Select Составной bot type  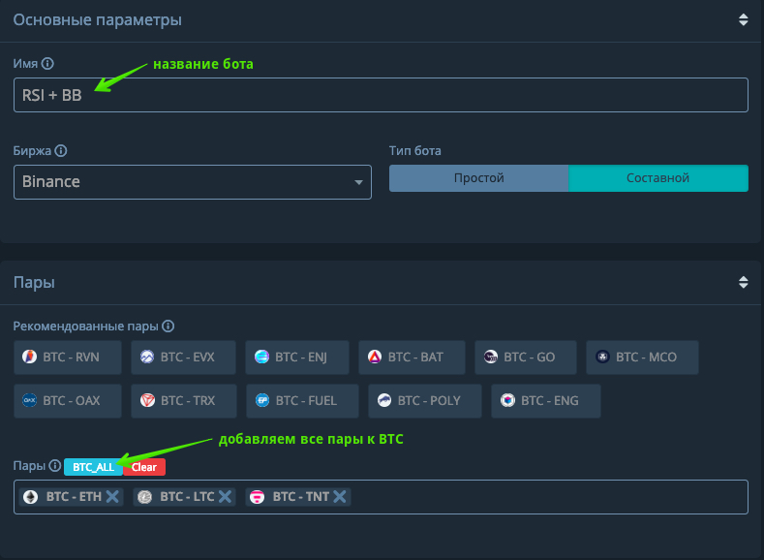(x=657, y=178)
